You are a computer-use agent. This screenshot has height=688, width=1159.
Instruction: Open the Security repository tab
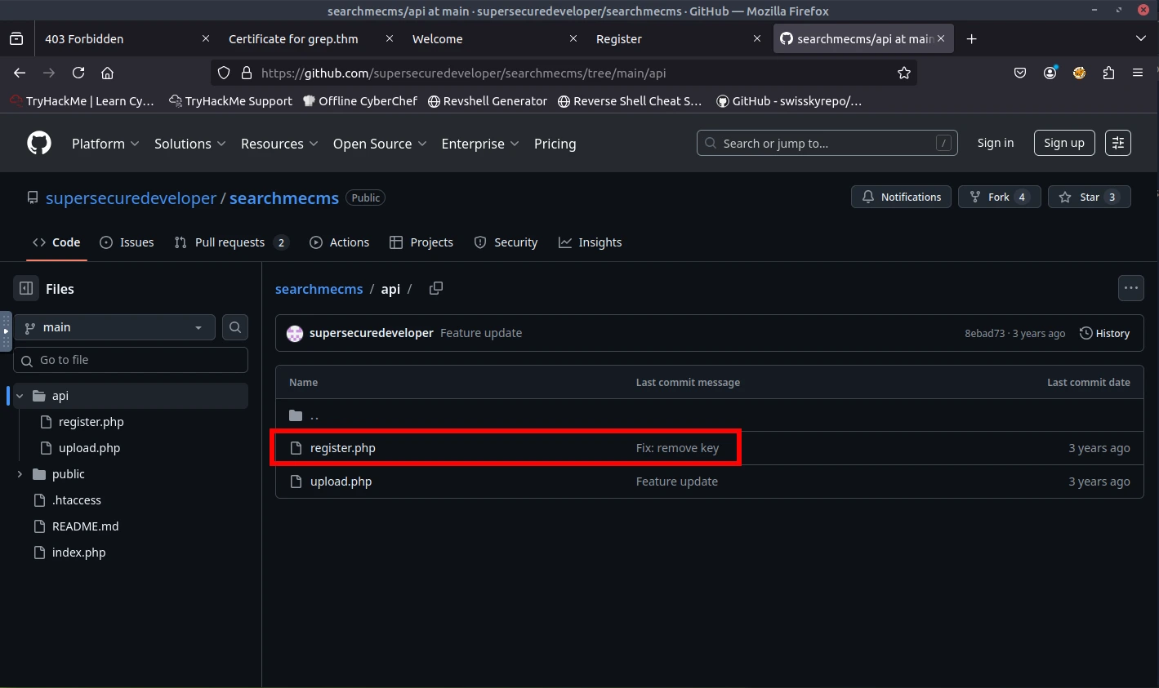[506, 242]
